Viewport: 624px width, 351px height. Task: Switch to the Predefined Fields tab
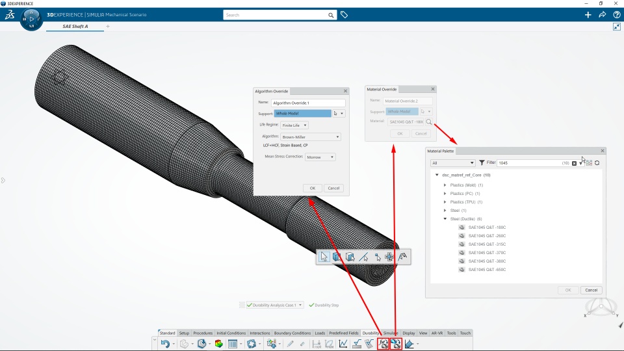(x=344, y=333)
